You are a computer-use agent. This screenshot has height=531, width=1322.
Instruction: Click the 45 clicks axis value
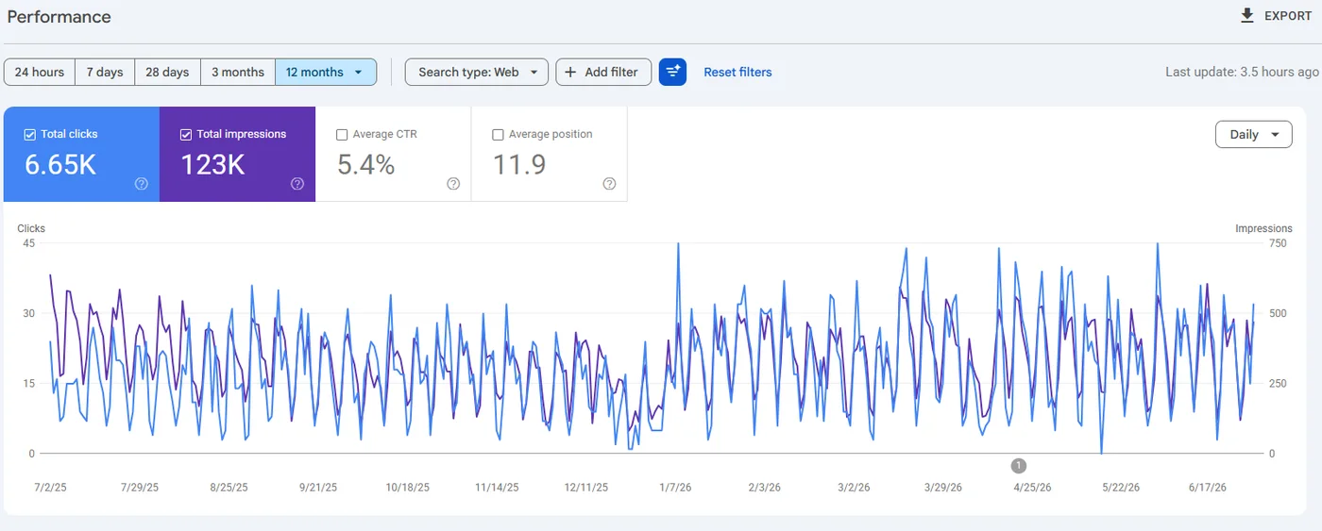[x=29, y=243]
